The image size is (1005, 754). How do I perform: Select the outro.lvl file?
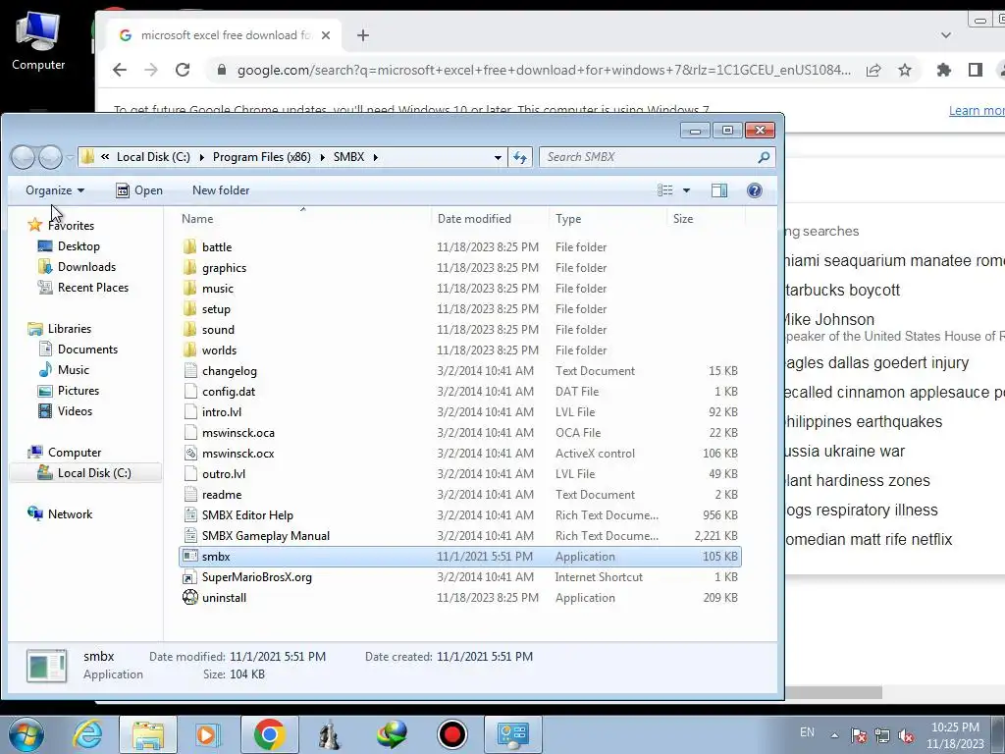pyautogui.click(x=223, y=474)
